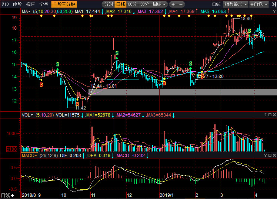This screenshot has height=199, width=277.
Task: Open the 诊股 stock diagnosis tab
Action: (x=17, y=4)
